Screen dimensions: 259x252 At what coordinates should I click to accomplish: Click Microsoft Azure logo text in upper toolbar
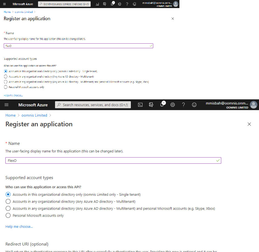[23, 4]
